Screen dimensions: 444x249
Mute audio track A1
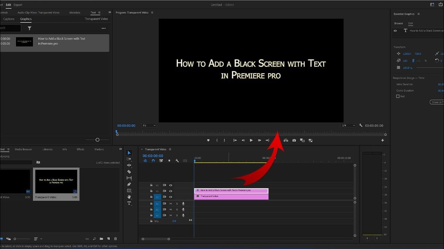coord(171,204)
